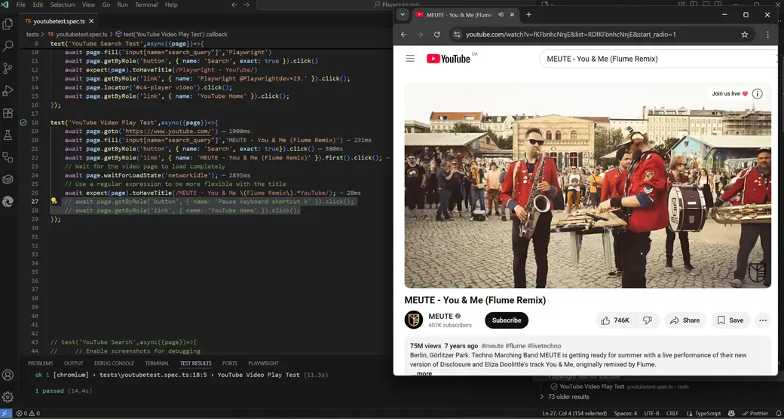Open the Manage gear settings
This screenshot has width=784, height=419.
click(x=8, y=397)
